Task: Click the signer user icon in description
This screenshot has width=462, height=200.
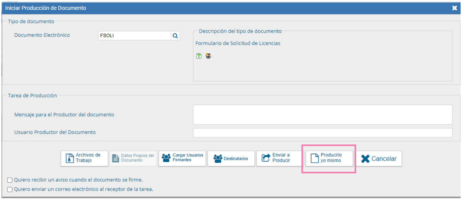Action: click(208, 56)
